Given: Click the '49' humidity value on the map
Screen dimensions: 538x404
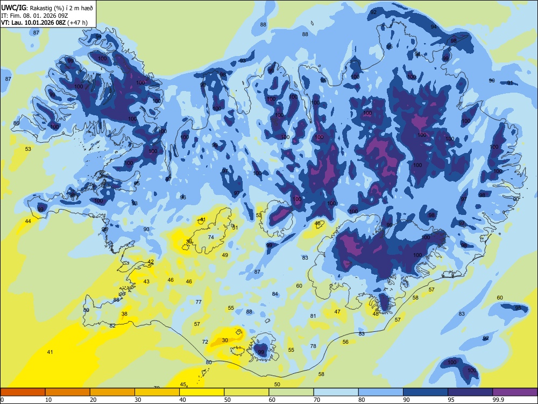Looking at the screenshot, I should [225, 255].
